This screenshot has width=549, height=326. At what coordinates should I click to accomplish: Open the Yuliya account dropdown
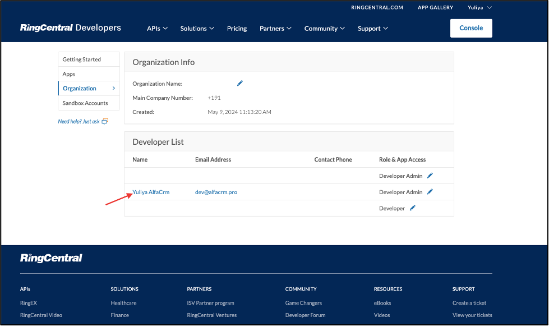[479, 7]
